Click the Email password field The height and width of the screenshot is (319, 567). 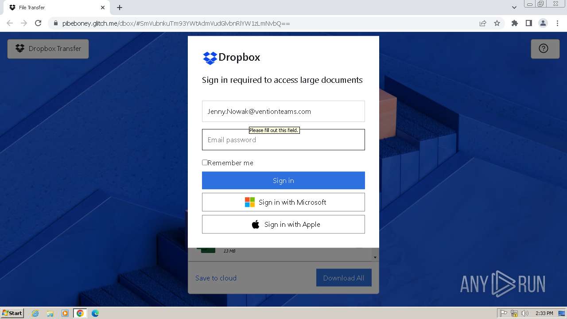(x=283, y=140)
